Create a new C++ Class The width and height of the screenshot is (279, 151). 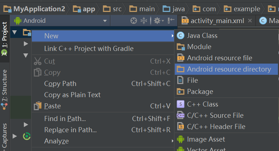click(202, 104)
